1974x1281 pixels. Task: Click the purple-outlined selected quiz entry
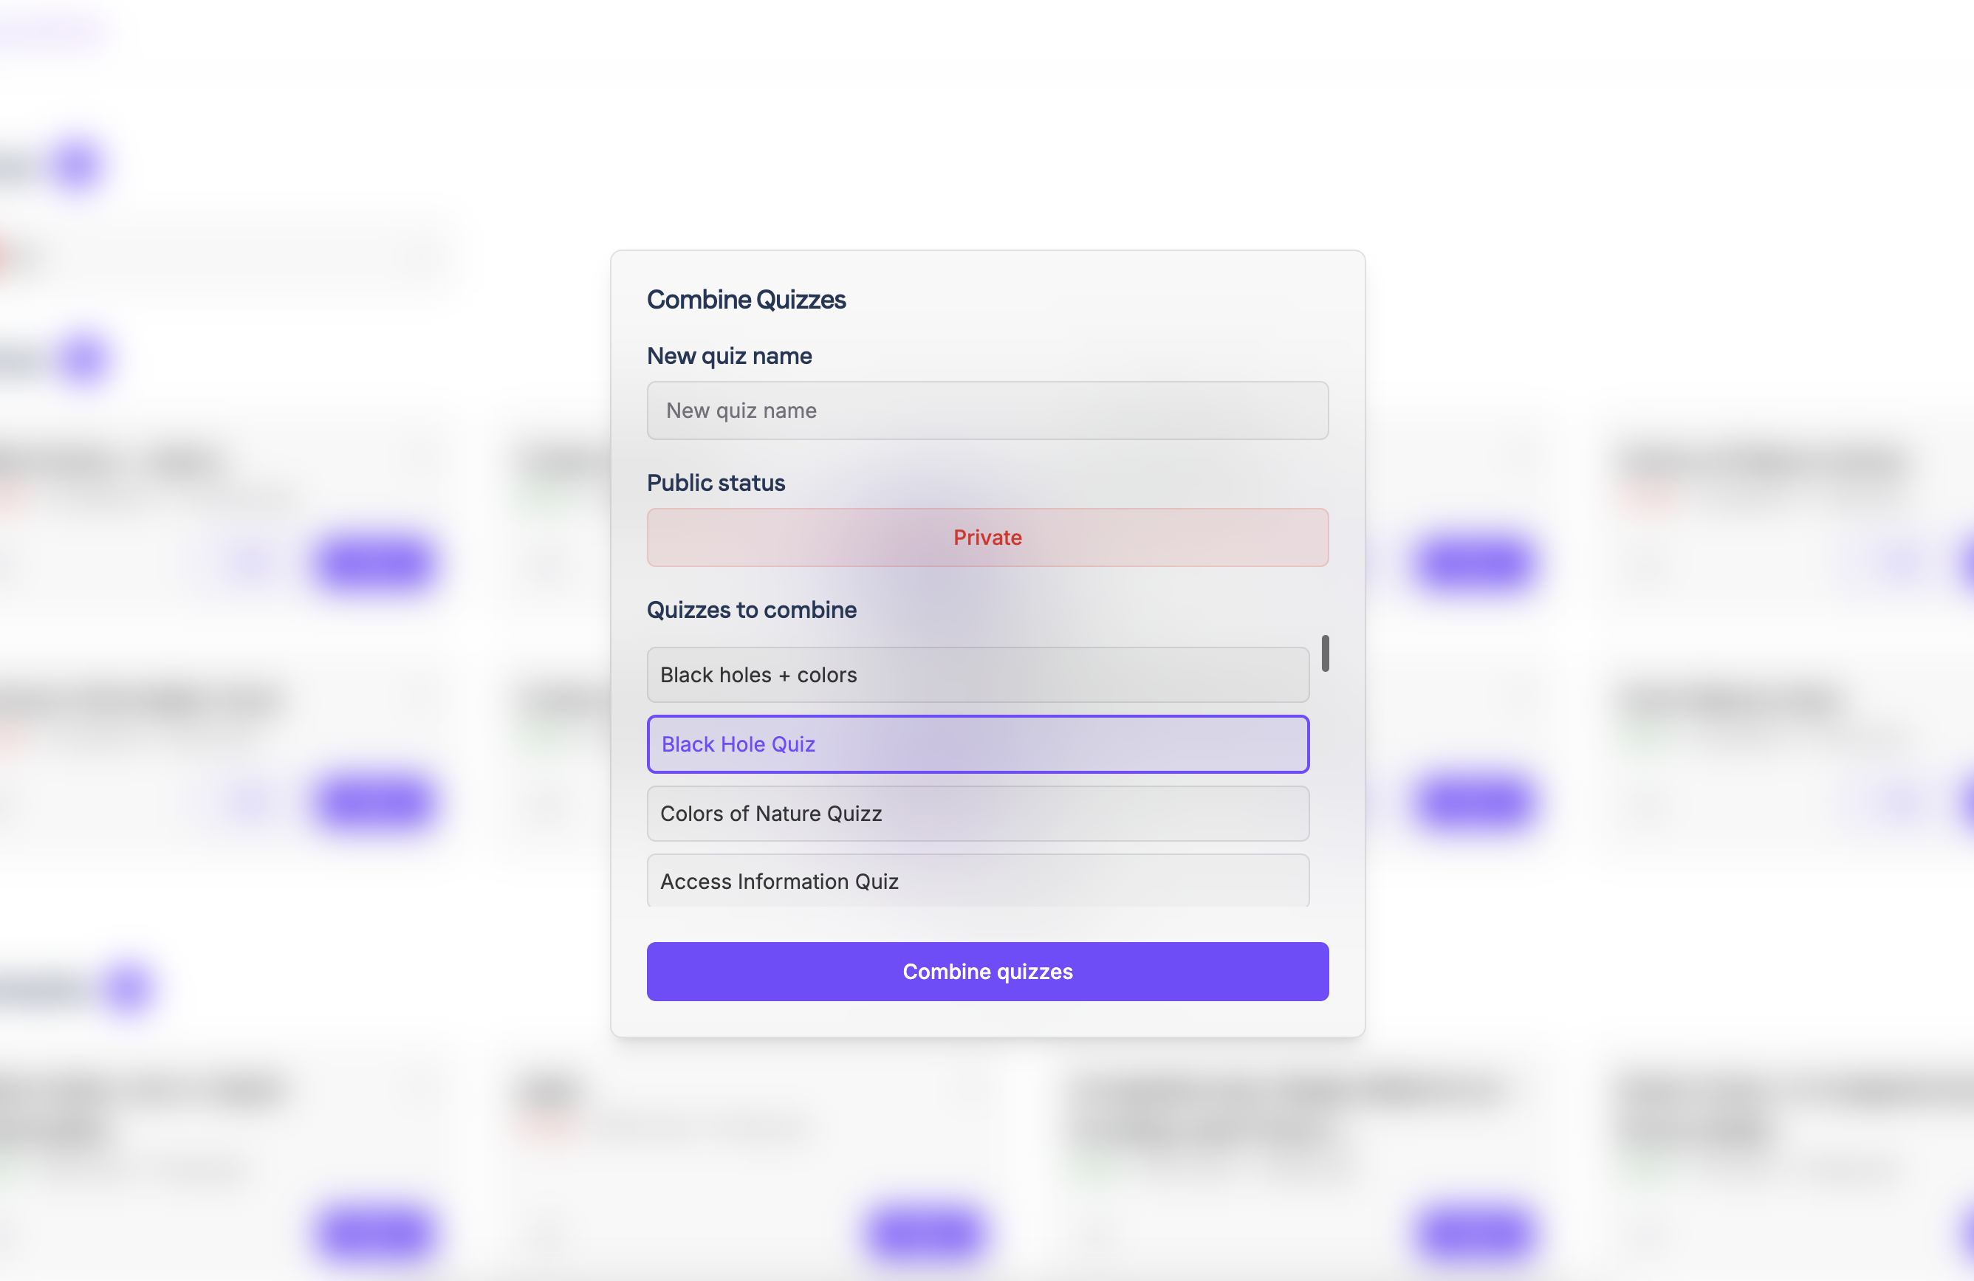point(977,743)
